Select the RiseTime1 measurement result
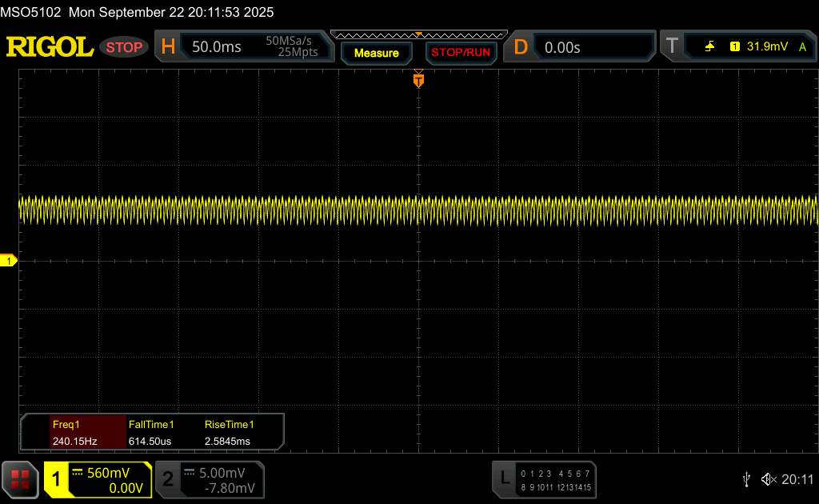 [x=228, y=433]
